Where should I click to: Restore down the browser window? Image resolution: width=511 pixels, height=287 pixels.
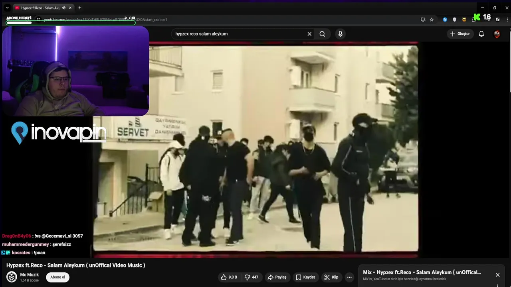[495, 8]
